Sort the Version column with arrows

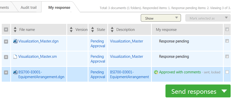(x=71, y=29)
